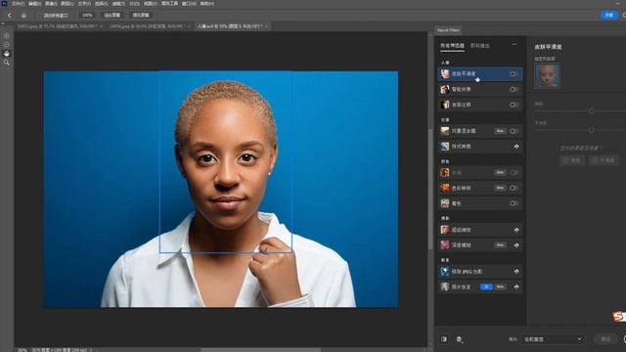Download the 照片恢复 filter via cloud icon

click(516, 286)
